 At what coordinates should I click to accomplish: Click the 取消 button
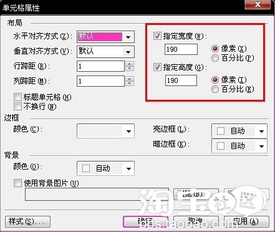tap(196, 221)
